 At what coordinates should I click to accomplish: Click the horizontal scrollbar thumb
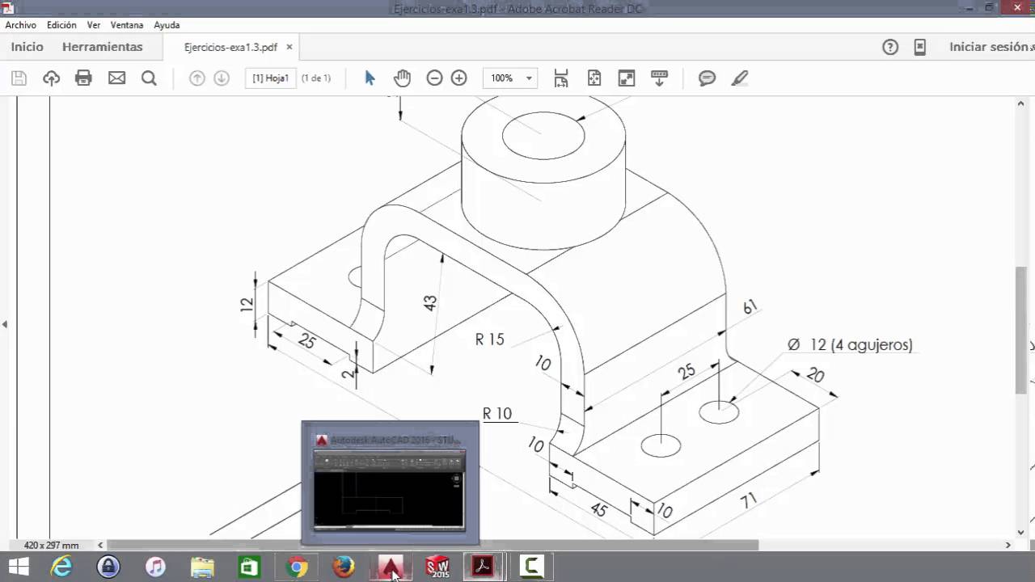tap(433, 545)
